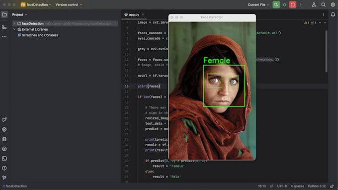The width and height of the screenshot is (338, 190).
Task: Click the 4 spaces indent setting
Action: coord(297,186)
